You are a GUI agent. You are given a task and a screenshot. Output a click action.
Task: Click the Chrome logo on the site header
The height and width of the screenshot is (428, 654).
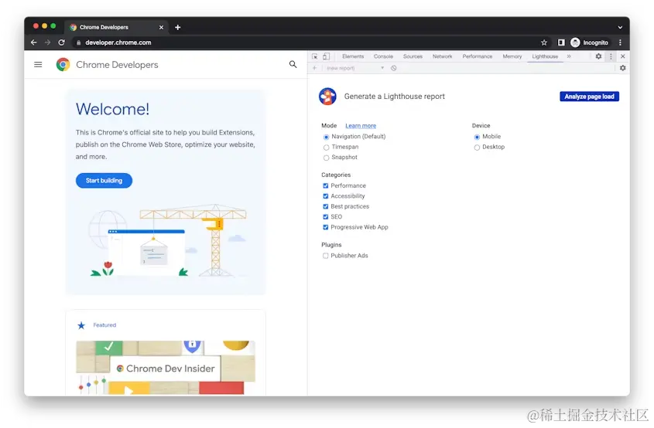pos(63,65)
